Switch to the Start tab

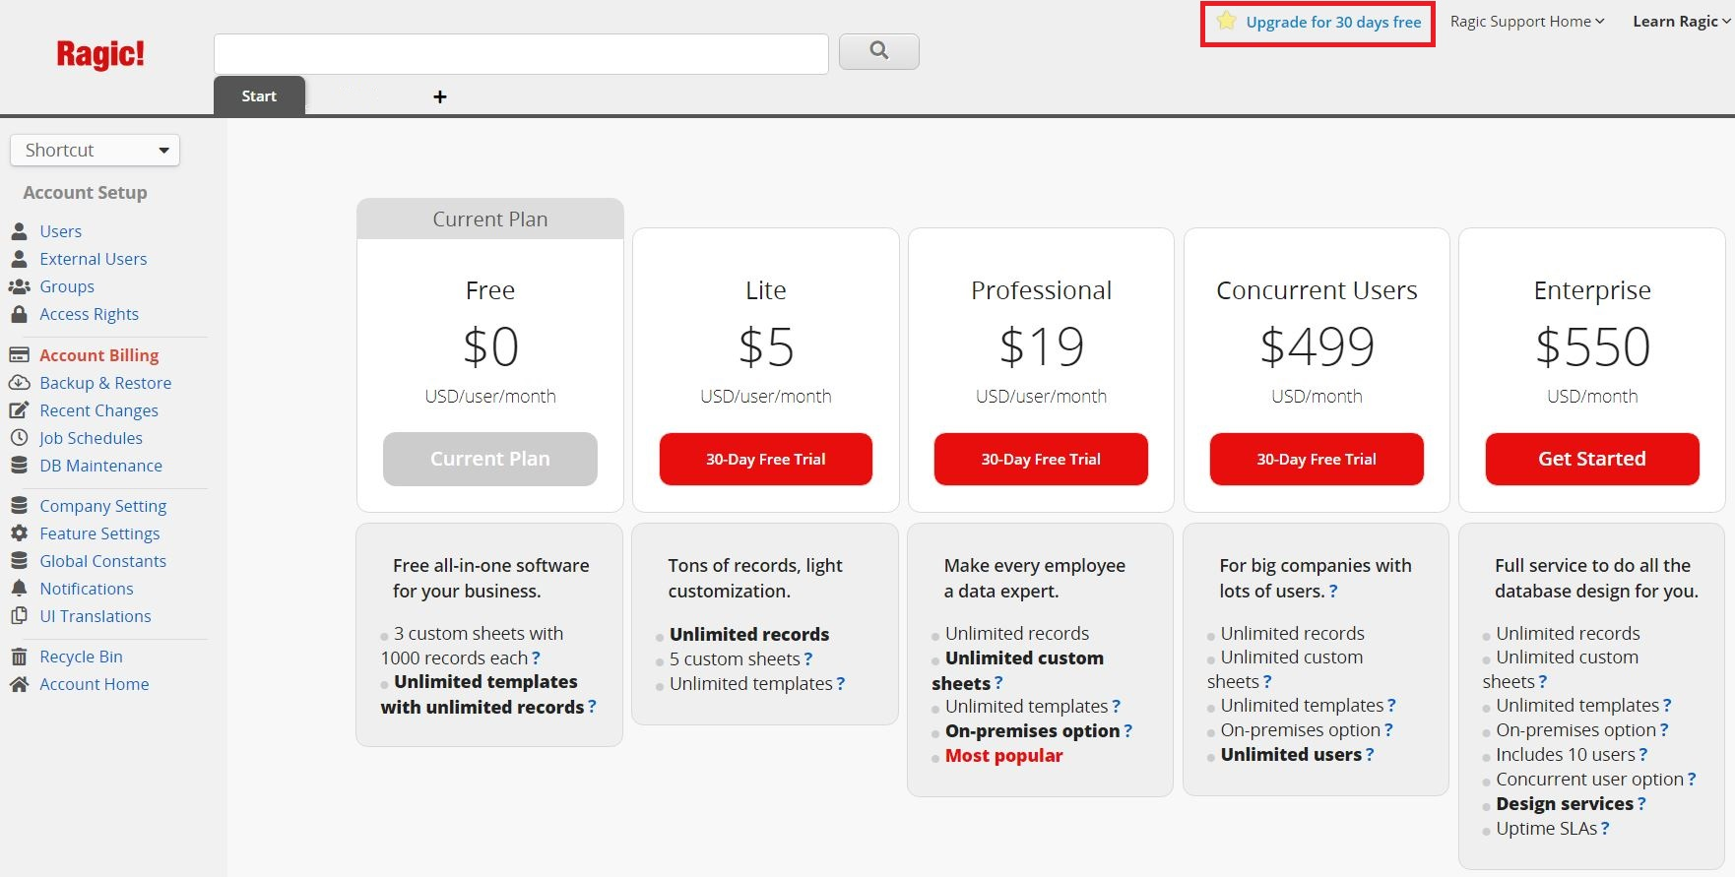(259, 95)
